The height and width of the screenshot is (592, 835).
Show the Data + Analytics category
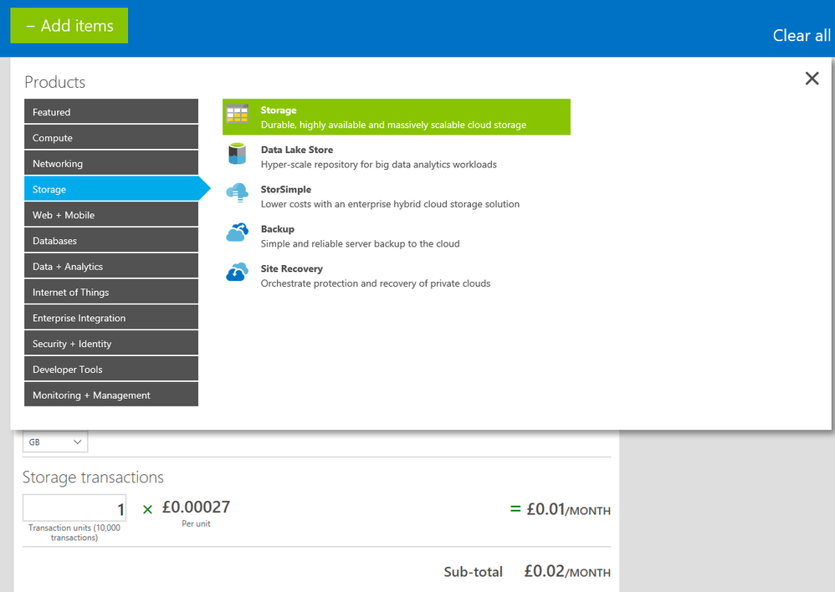click(x=111, y=266)
